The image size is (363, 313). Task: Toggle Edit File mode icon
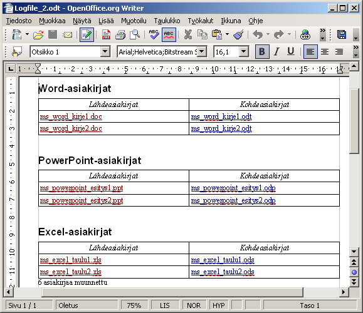(x=87, y=34)
